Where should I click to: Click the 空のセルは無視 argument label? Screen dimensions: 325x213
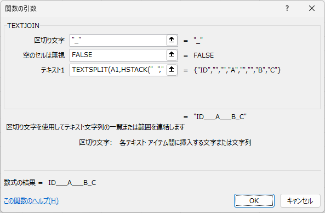coord(44,55)
